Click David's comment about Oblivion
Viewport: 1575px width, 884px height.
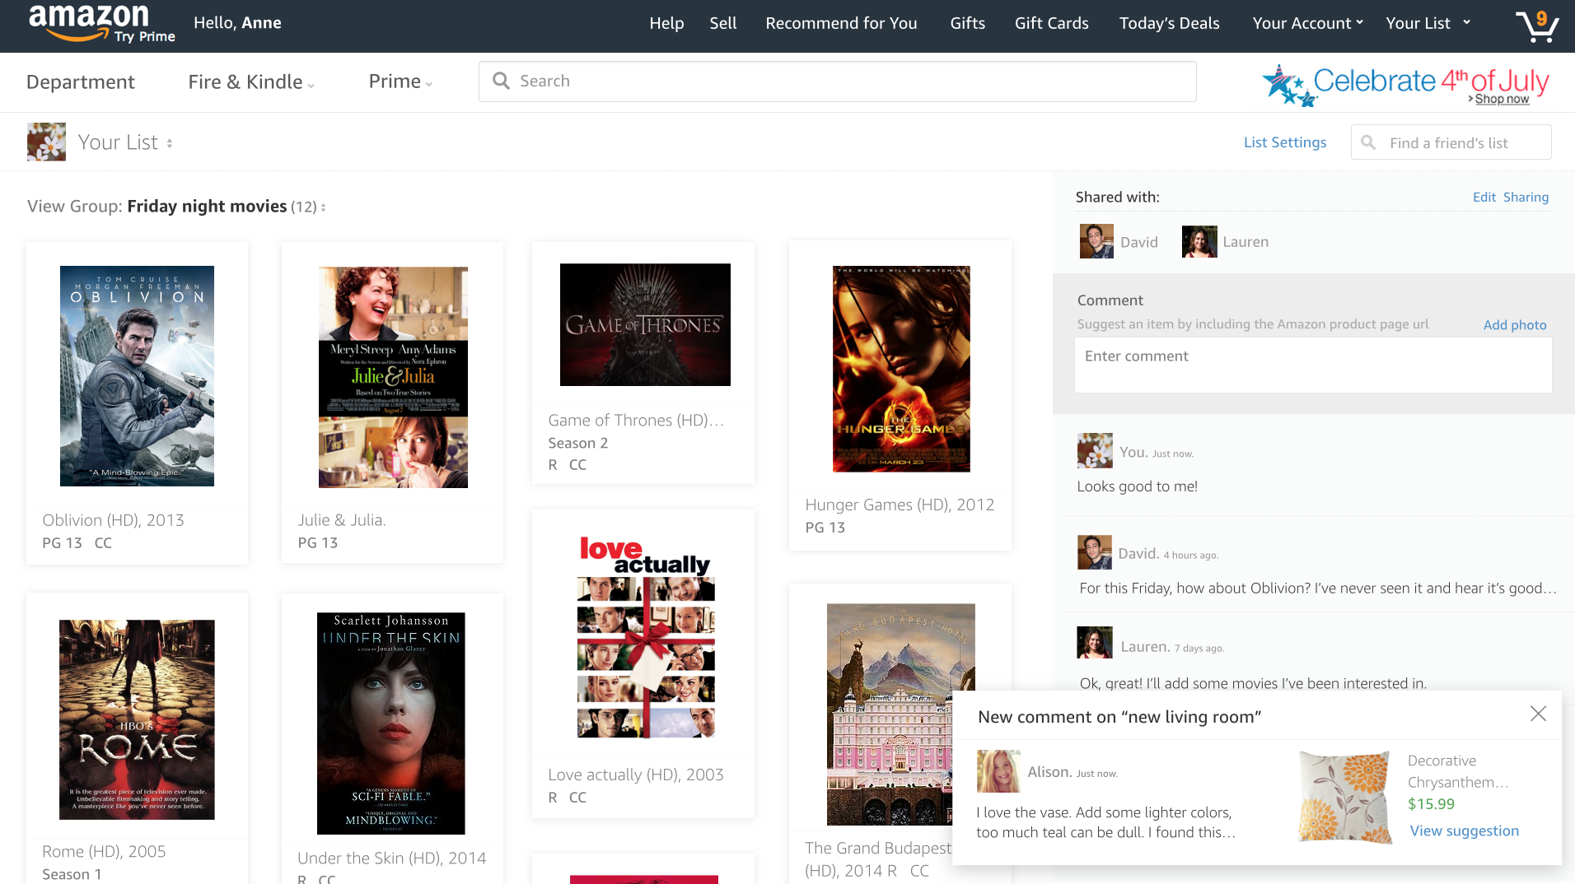coord(1318,588)
